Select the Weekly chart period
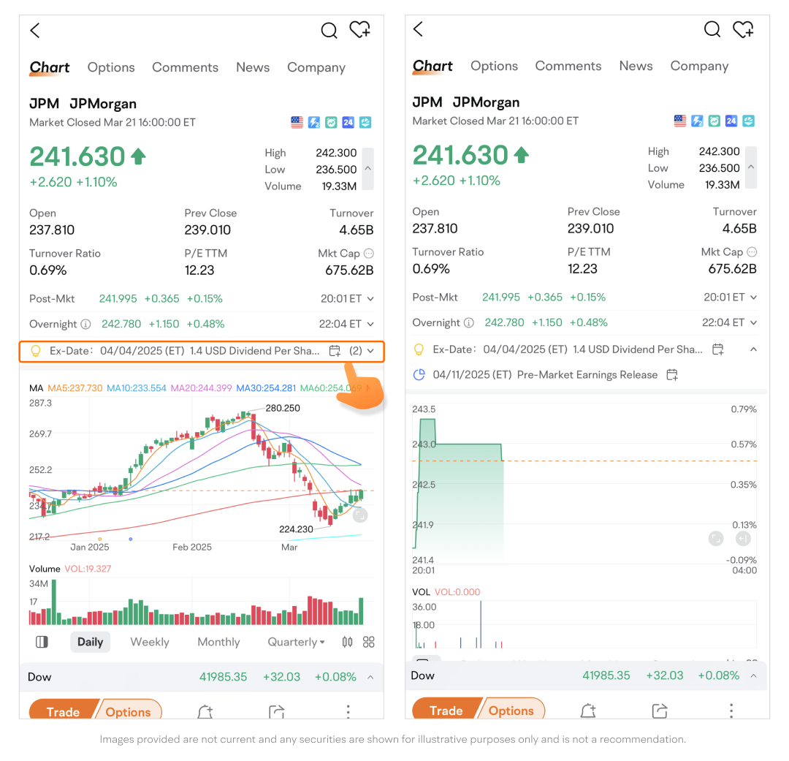This screenshot has height=761, width=789. pyautogui.click(x=150, y=642)
